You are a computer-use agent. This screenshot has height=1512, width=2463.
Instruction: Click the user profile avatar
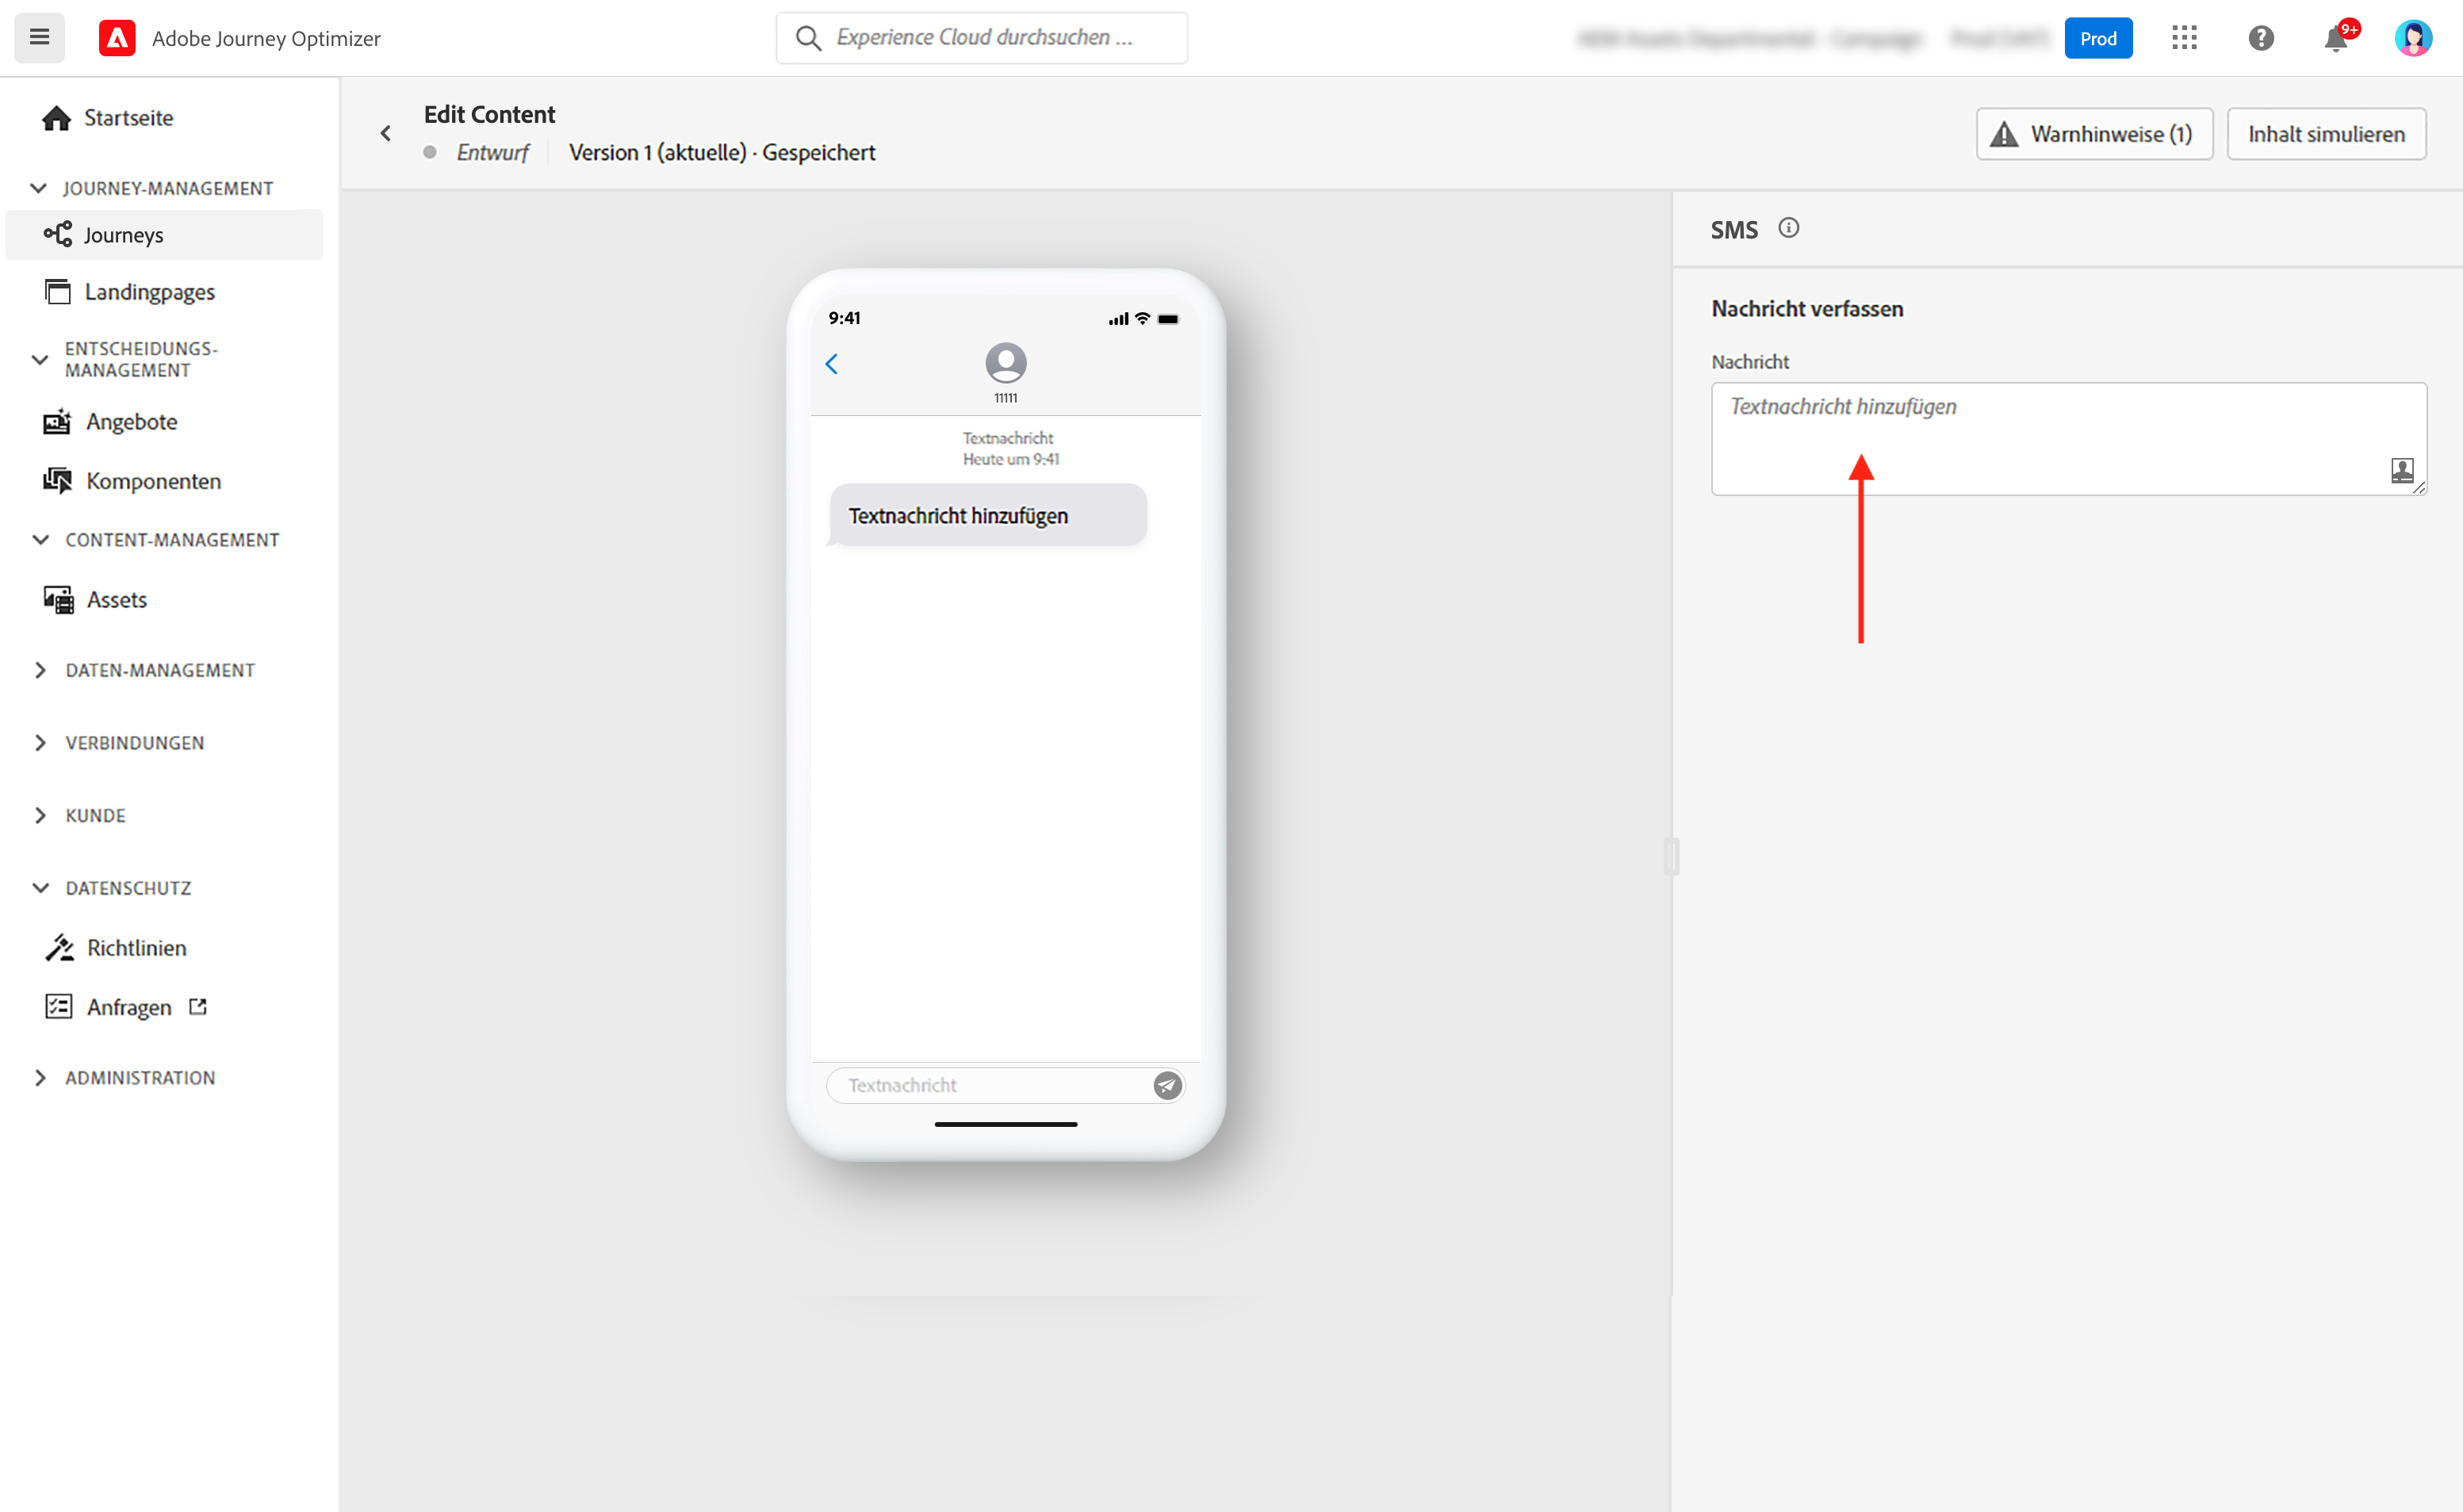tap(2412, 38)
